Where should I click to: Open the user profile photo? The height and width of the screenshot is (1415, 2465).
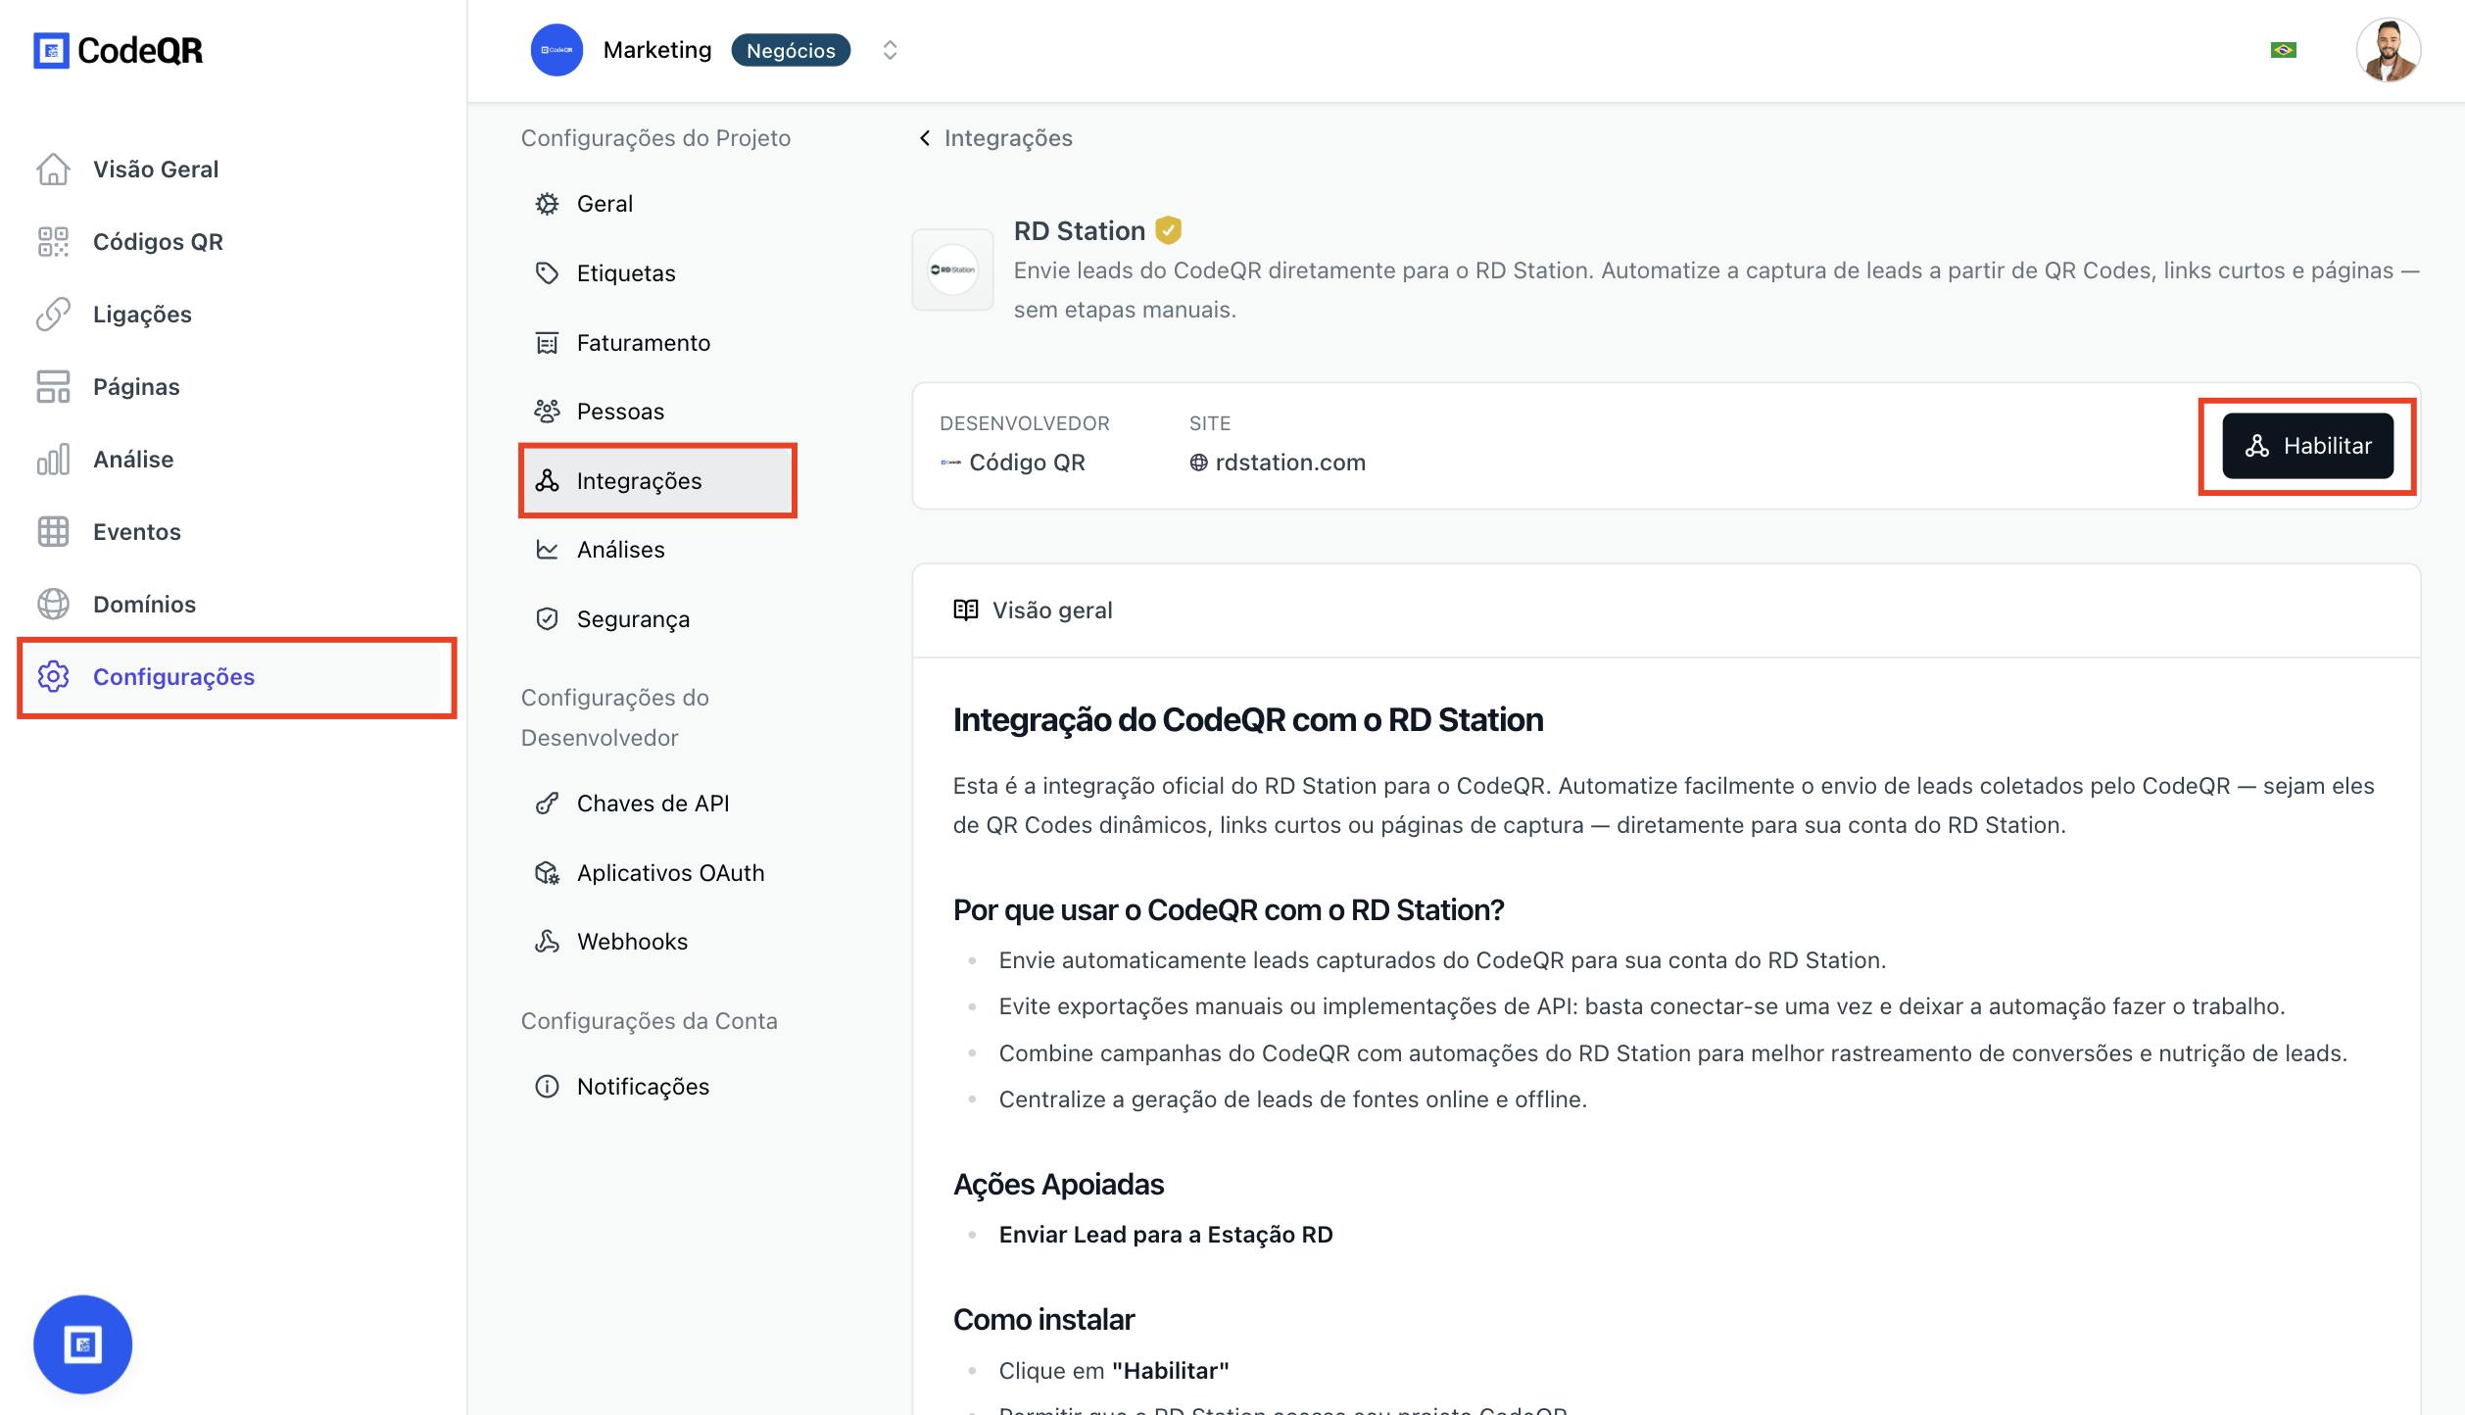(x=2389, y=50)
